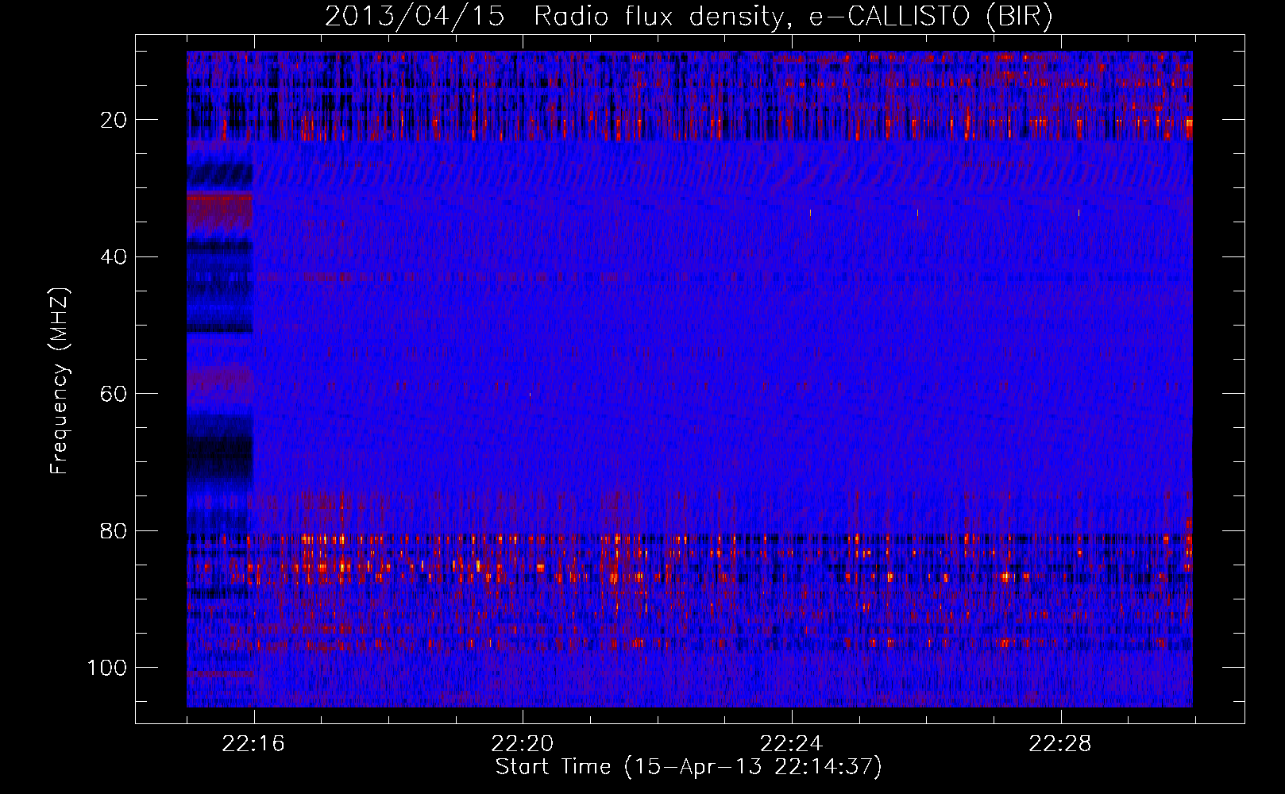Click the plot title '2013/04/15 Radio flux density'

[688, 16]
